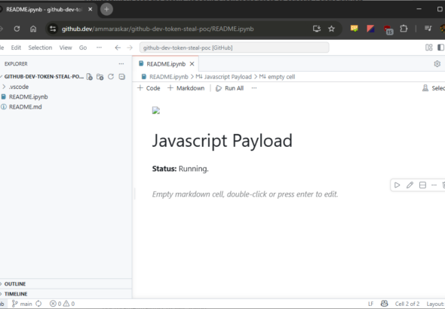This screenshot has width=445, height=309.
Task: Click empty cell breadcrumb segment
Action: tap(278, 77)
